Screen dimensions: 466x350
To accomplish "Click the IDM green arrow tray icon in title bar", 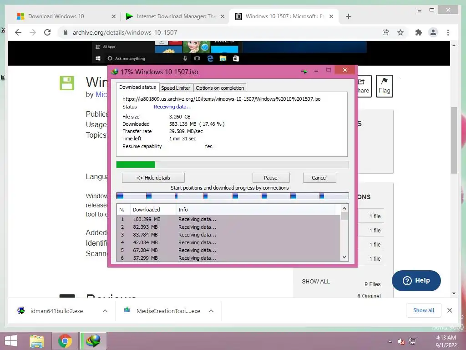I will point(304,72).
